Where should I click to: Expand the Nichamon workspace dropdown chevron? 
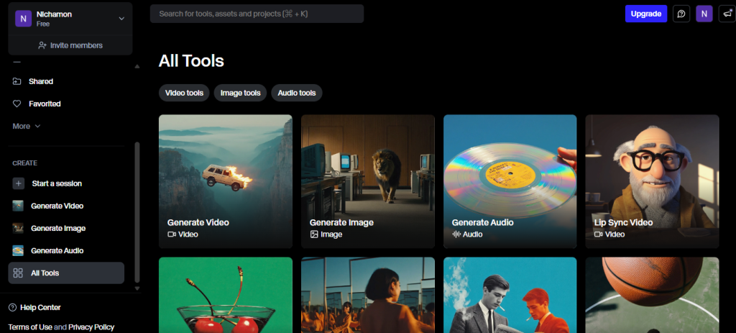pos(121,19)
